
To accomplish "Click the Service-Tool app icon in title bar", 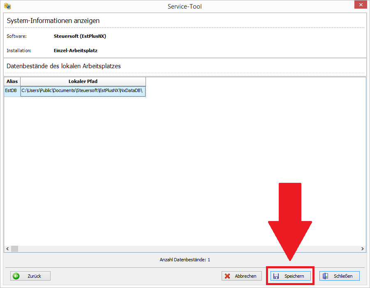I will pos(7,6).
